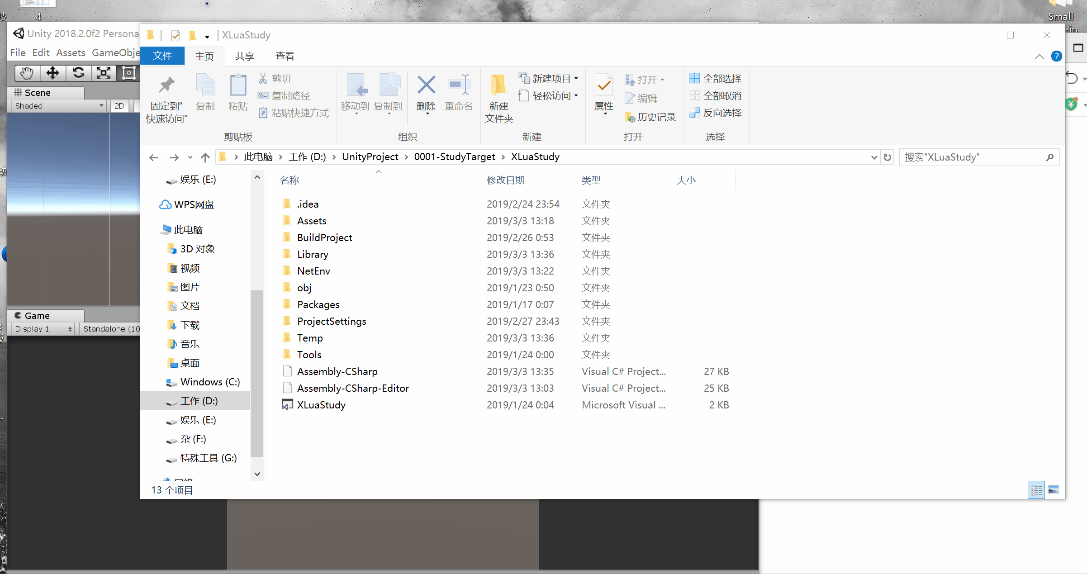Open the Shaded draw mode dropdown
The image size is (1087, 574).
click(x=59, y=106)
